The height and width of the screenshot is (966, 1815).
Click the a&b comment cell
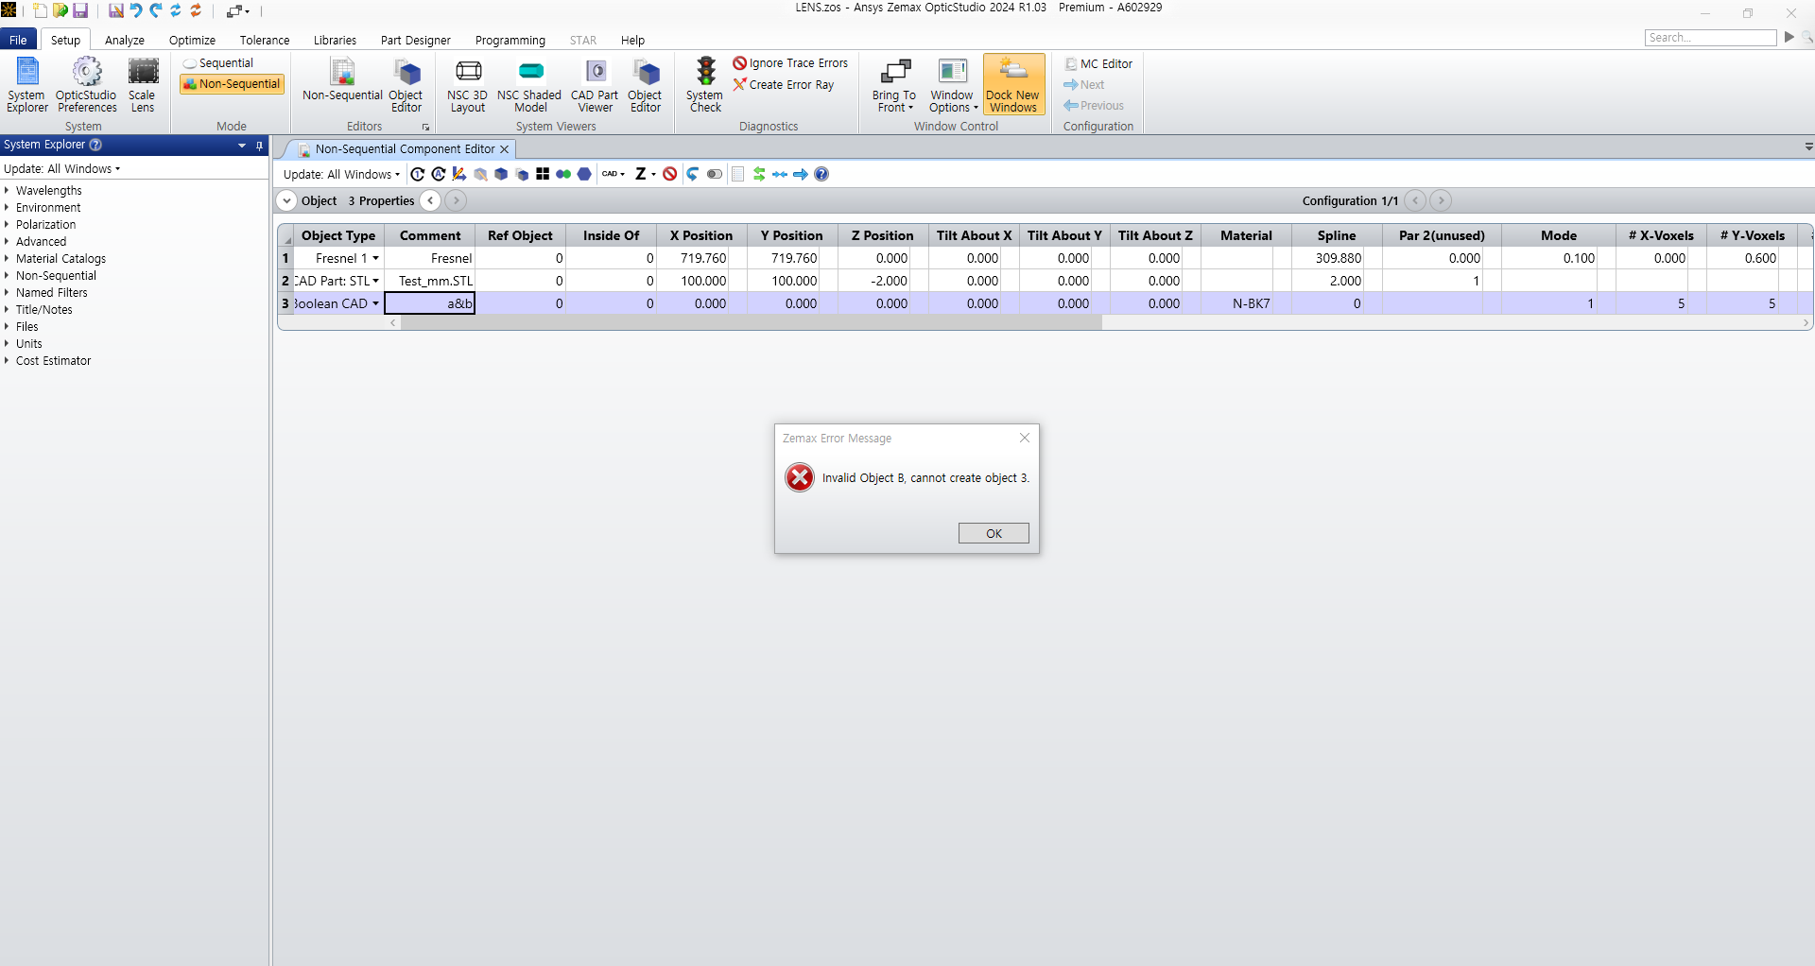tap(430, 303)
